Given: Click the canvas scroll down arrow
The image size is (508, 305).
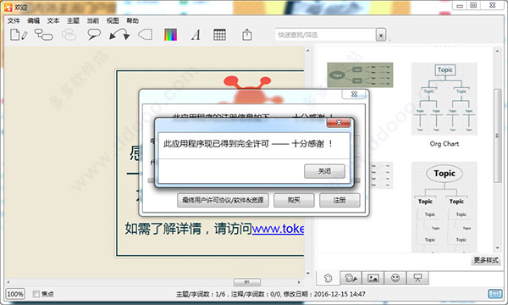Looking at the screenshot, I should 308,274.
